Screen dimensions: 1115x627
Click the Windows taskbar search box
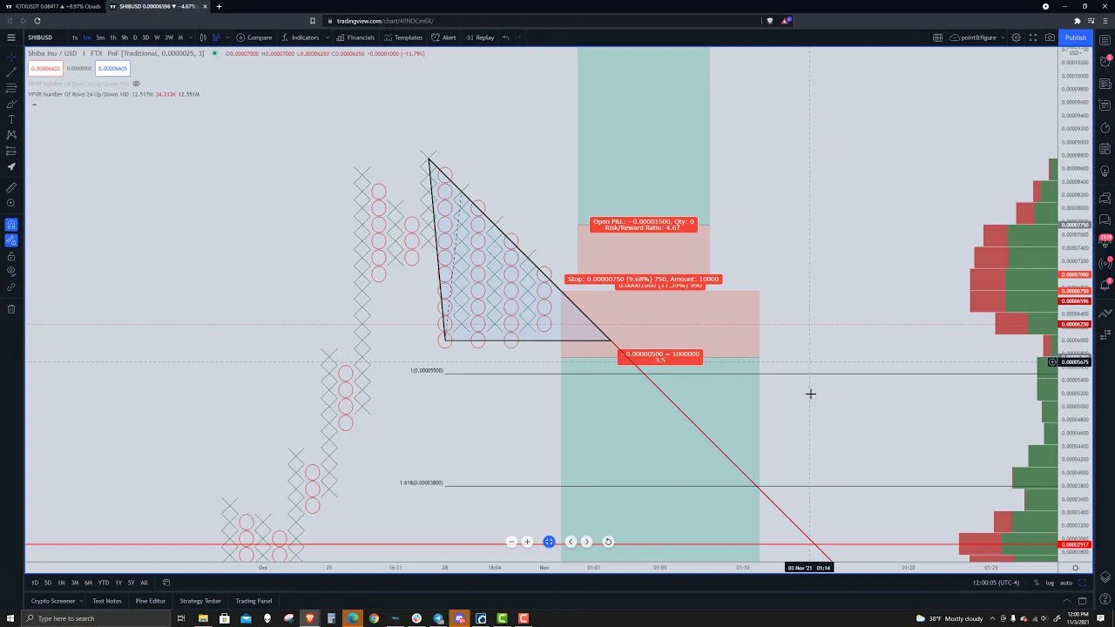(x=96, y=618)
